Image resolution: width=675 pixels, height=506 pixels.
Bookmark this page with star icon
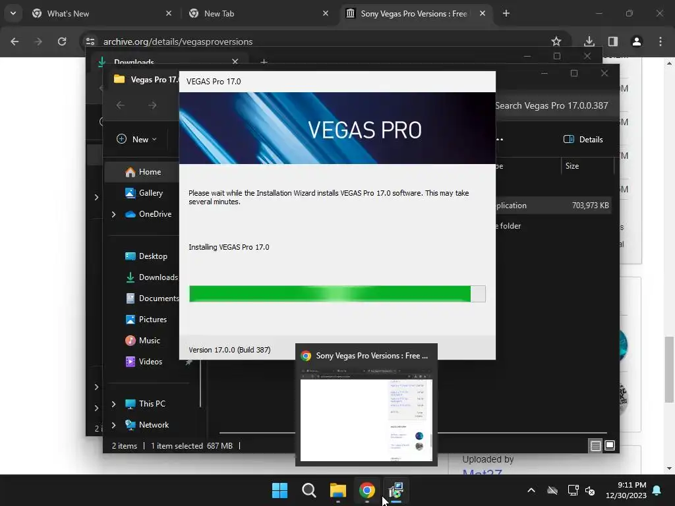pyautogui.click(x=556, y=42)
